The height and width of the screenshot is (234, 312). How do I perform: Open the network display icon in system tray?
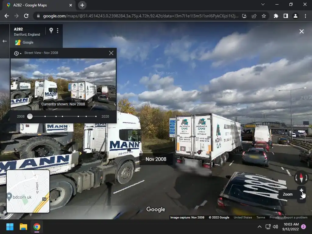coord(268,227)
